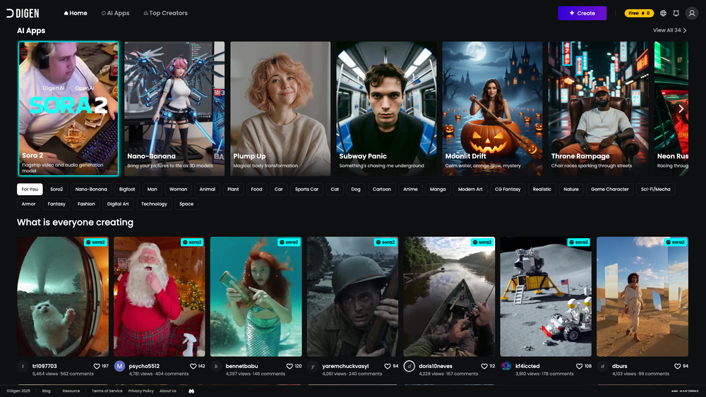Open Resource footer link

point(71,391)
